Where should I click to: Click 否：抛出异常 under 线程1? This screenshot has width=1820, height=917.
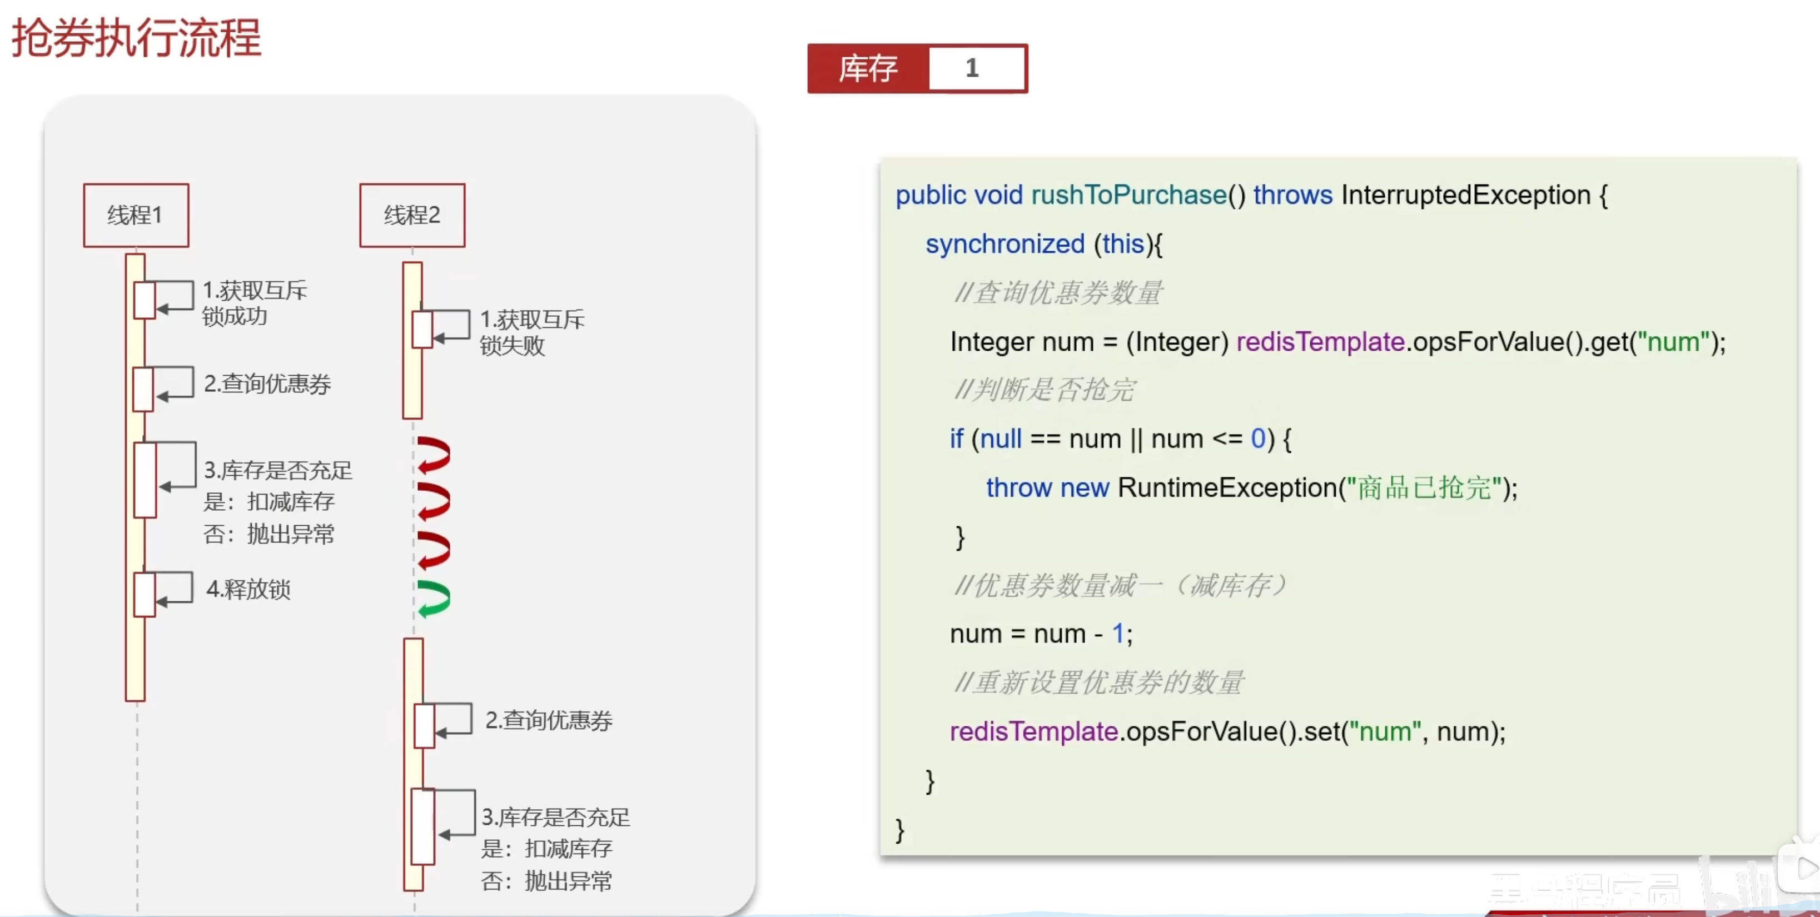pos(268,534)
